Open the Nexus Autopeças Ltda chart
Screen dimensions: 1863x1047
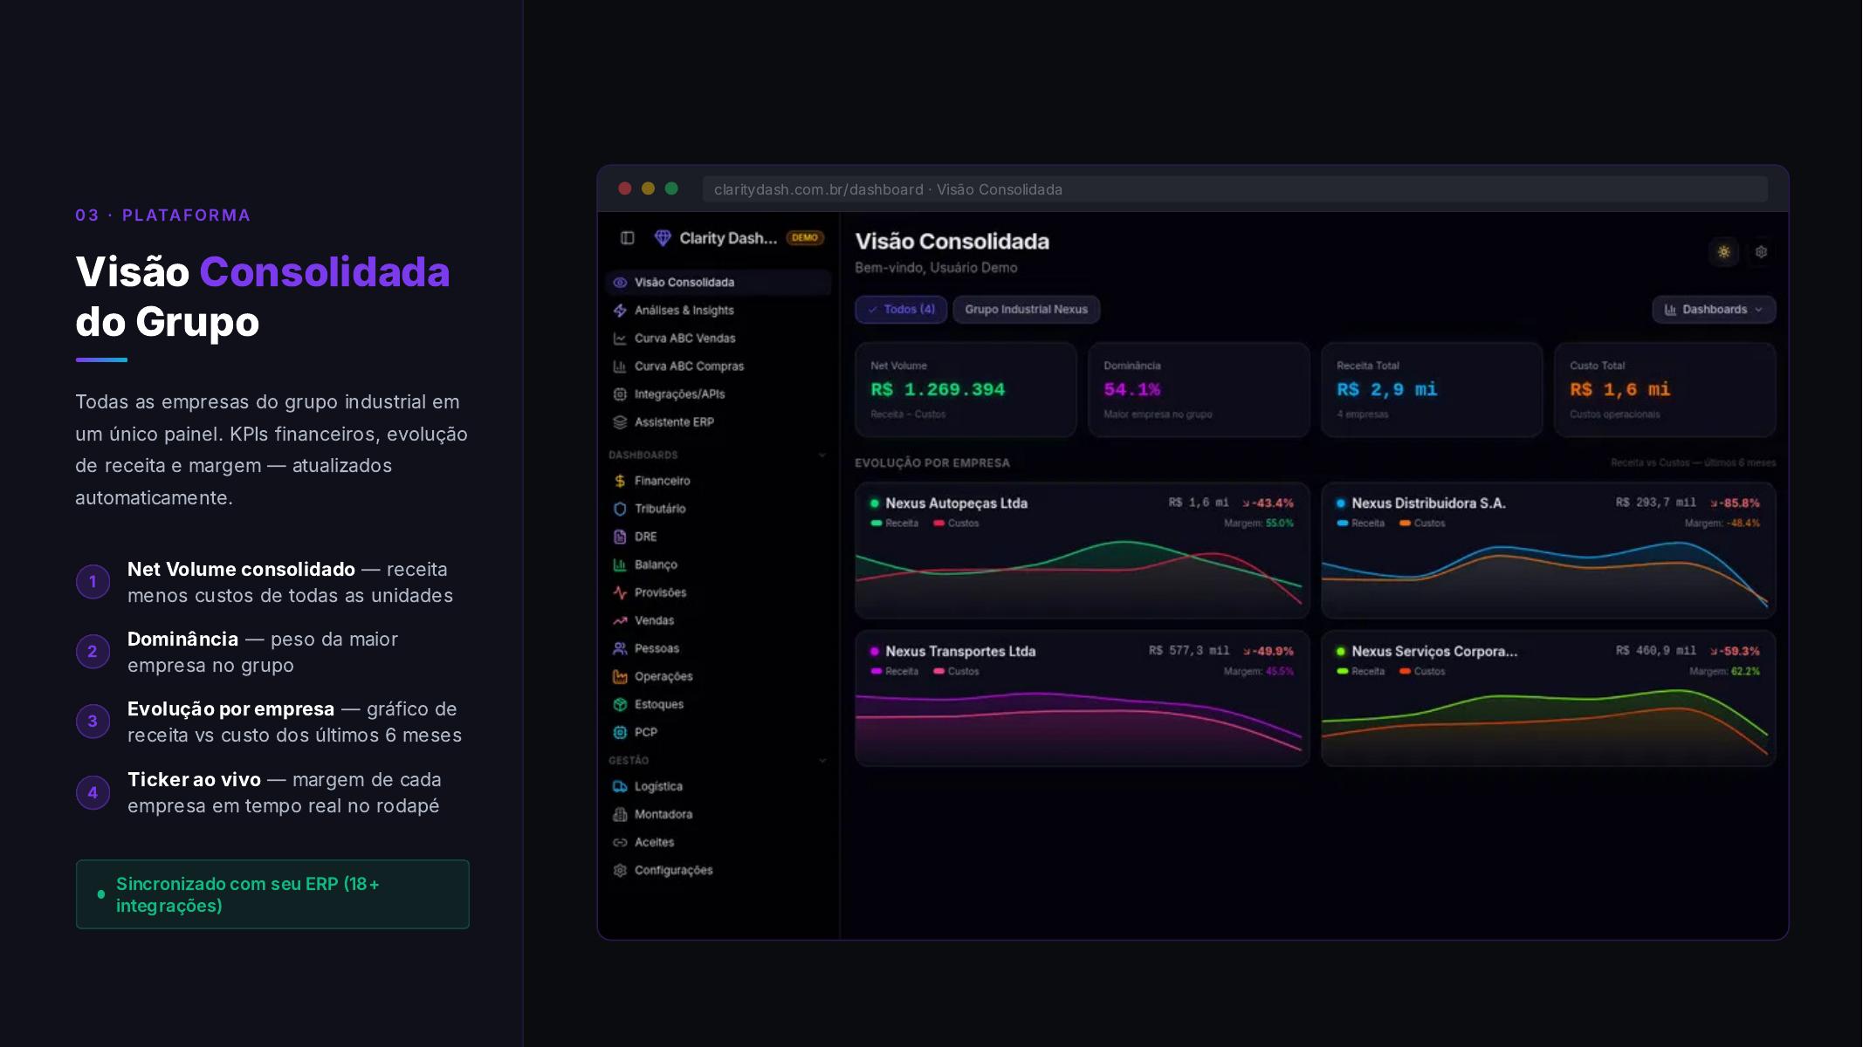point(1082,550)
